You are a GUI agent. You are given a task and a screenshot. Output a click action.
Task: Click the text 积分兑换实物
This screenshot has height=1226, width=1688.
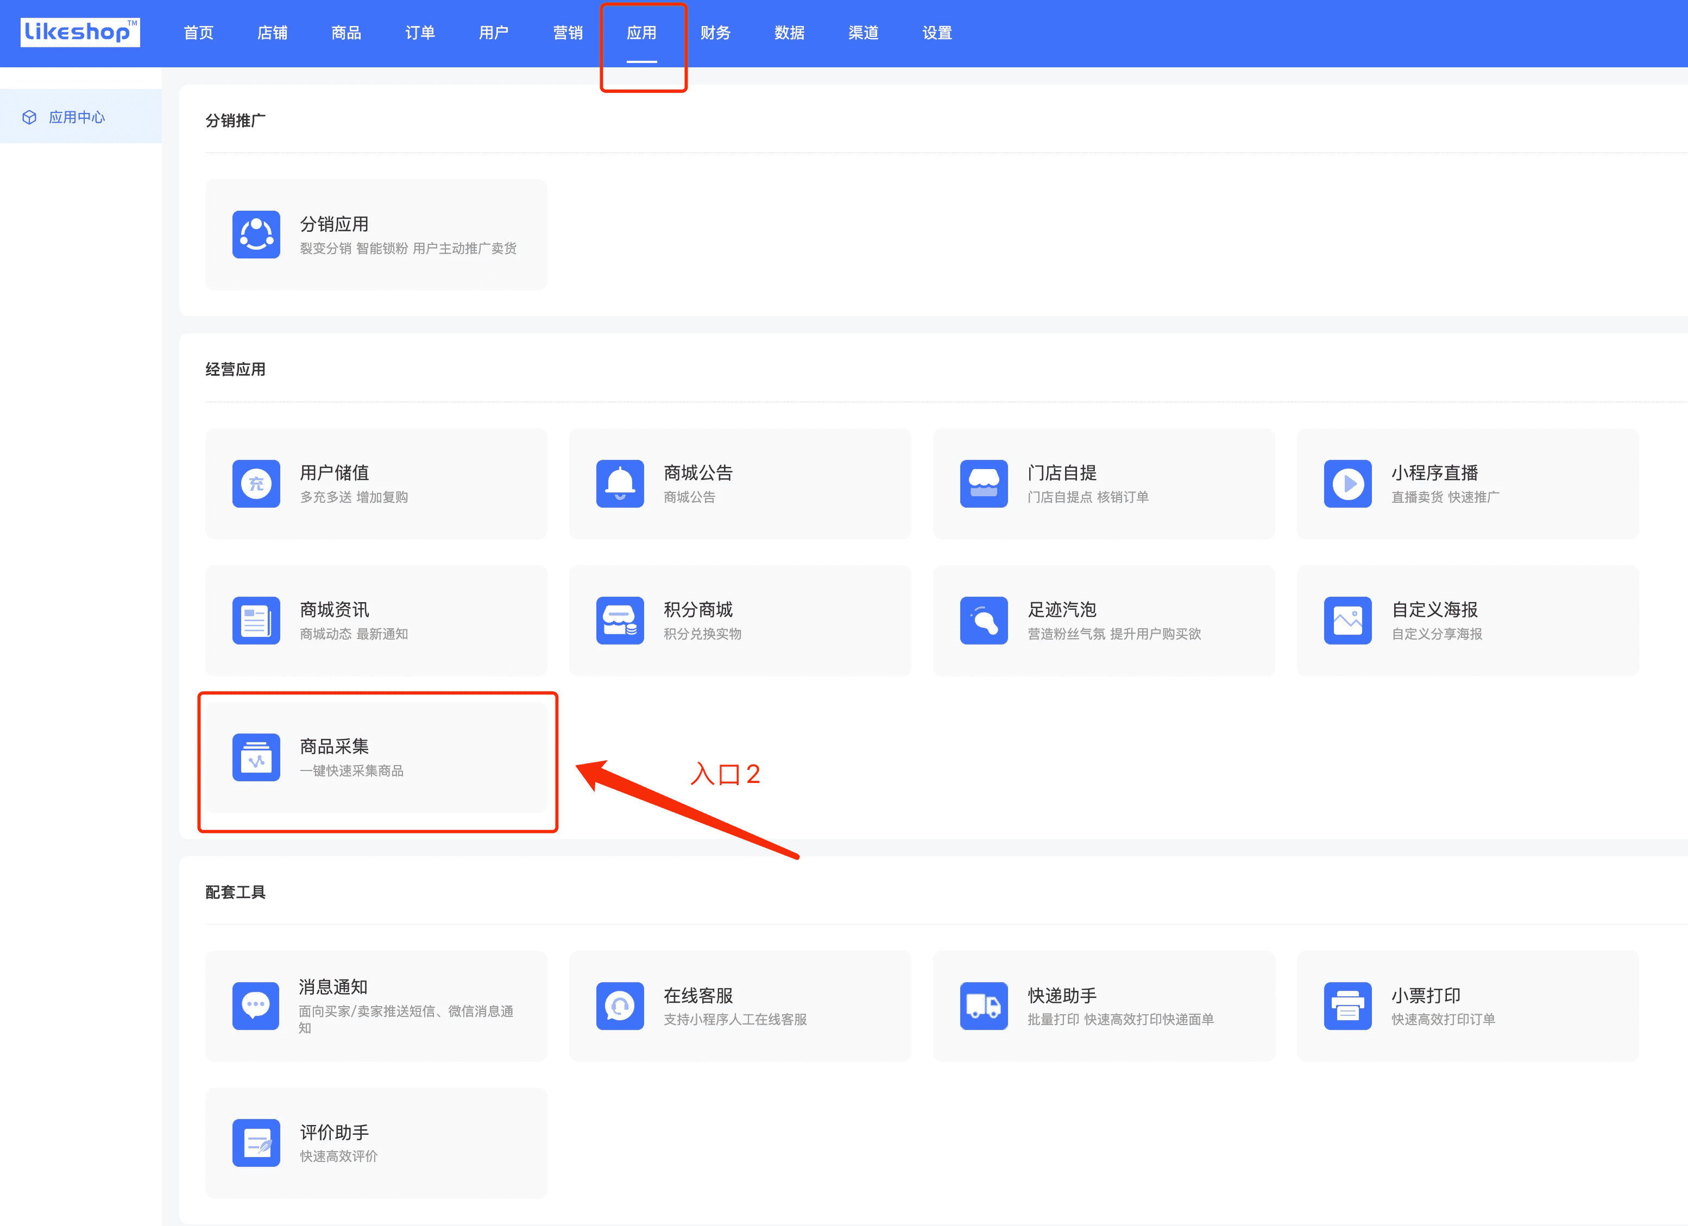click(703, 634)
